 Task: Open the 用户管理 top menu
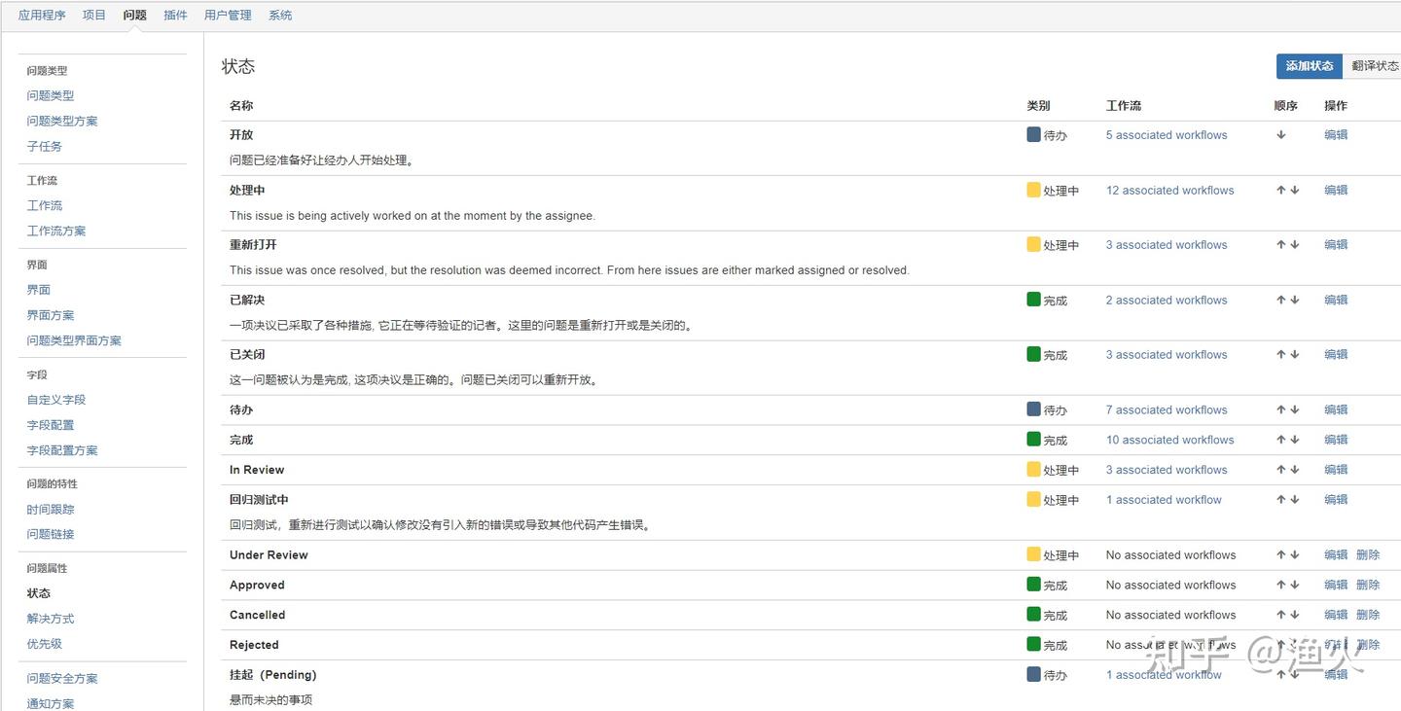point(228,16)
